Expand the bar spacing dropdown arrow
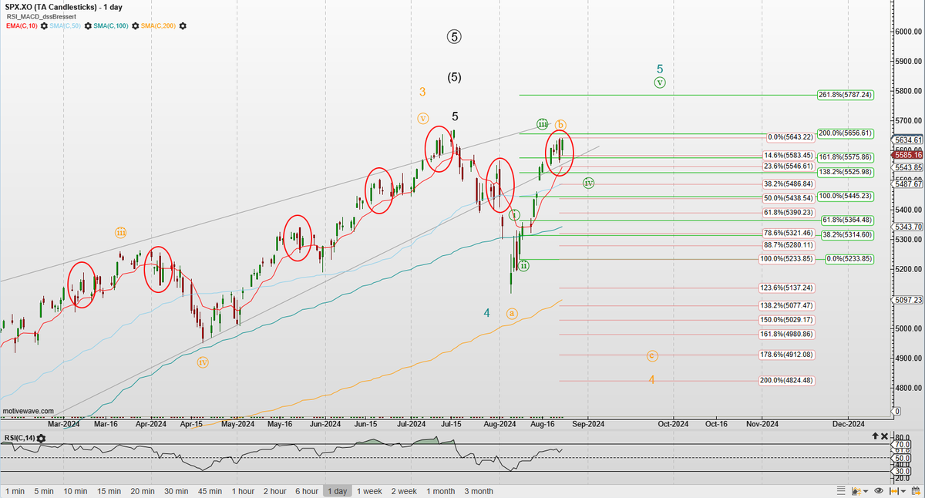The image size is (925, 498). click(903, 491)
